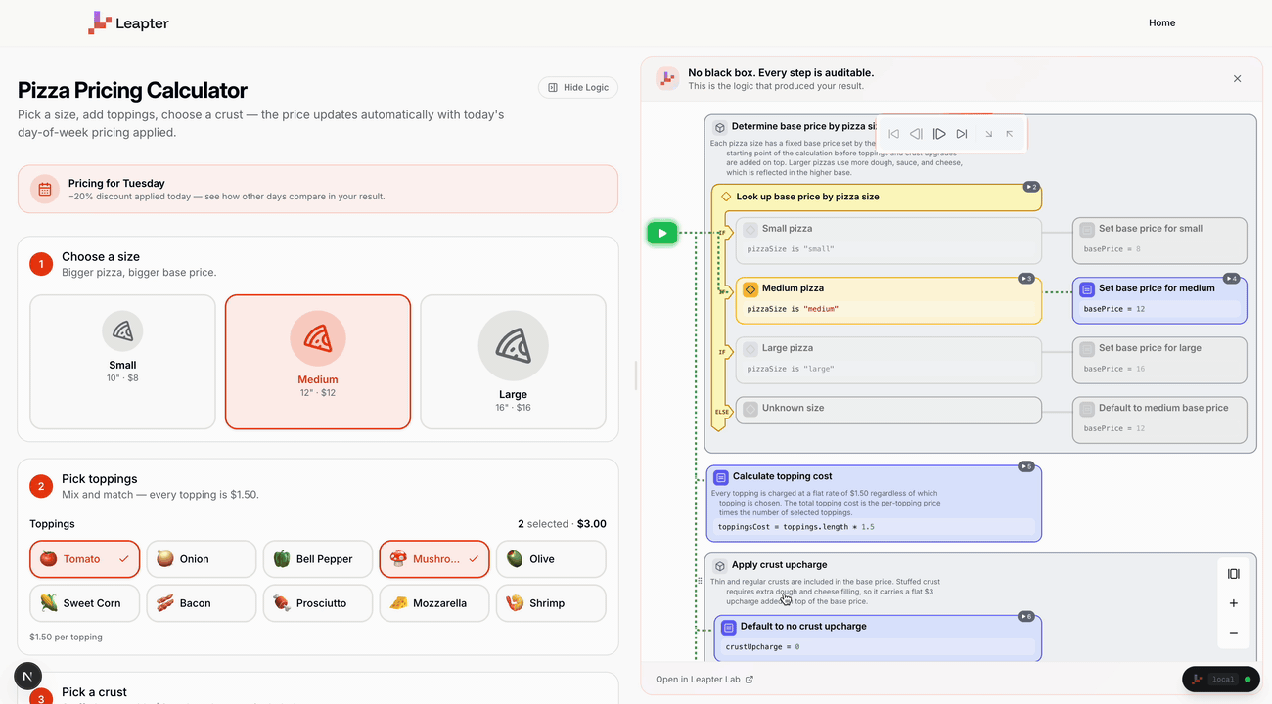1272x704 pixels.
Task: Add the Prosciutto topping
Action: [x=318, y=603]
